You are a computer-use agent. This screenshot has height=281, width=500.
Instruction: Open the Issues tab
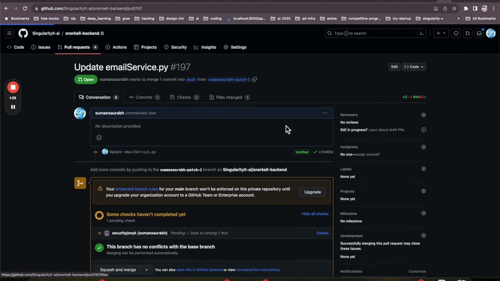(41, 47)
